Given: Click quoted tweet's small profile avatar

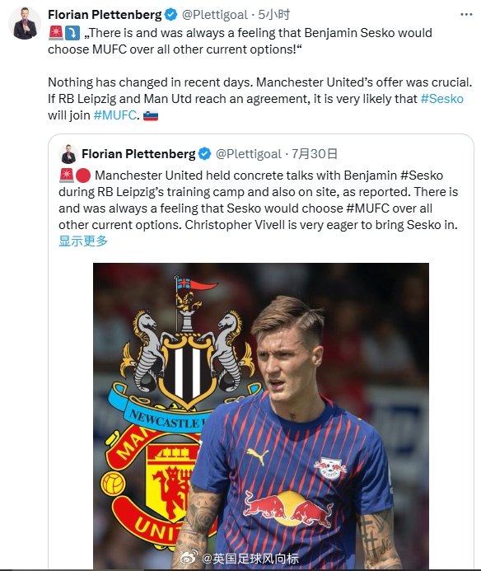Looking at the screenshot, I should [x=68, y=154].
